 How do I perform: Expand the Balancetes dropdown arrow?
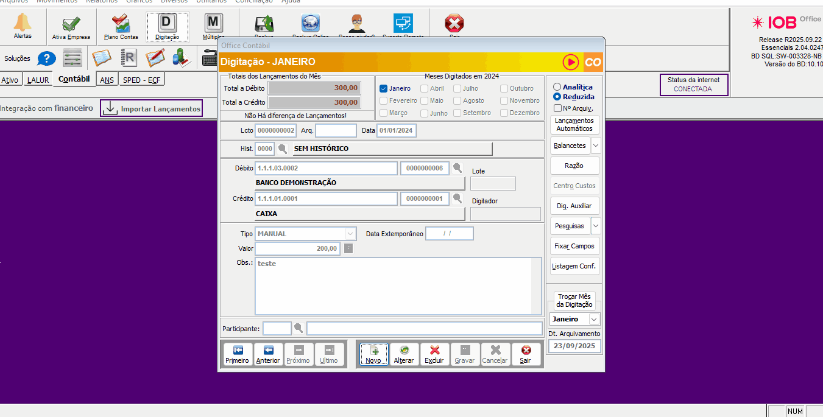click(595, 145)
